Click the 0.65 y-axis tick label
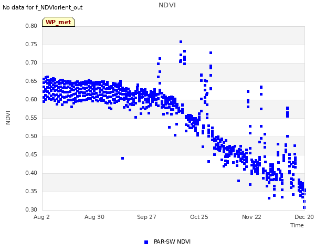 31,81
